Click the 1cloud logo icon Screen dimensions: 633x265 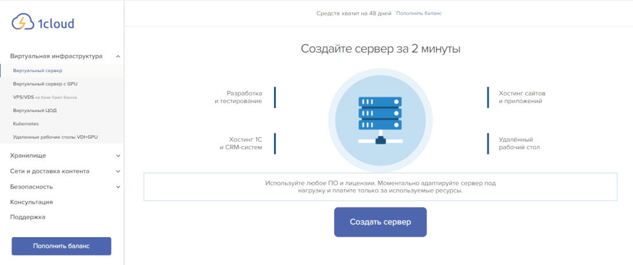tap(23, 23)
